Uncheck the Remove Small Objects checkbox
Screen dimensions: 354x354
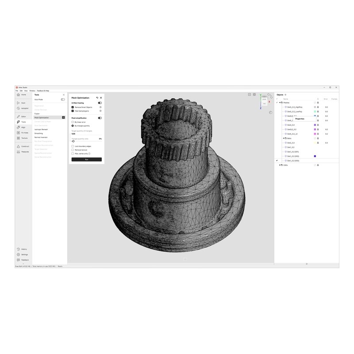[x=73, y=107]
